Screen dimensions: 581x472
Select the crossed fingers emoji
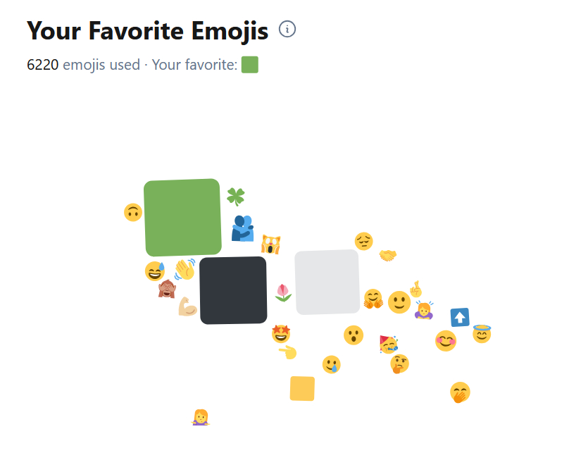tap(416, 288)
